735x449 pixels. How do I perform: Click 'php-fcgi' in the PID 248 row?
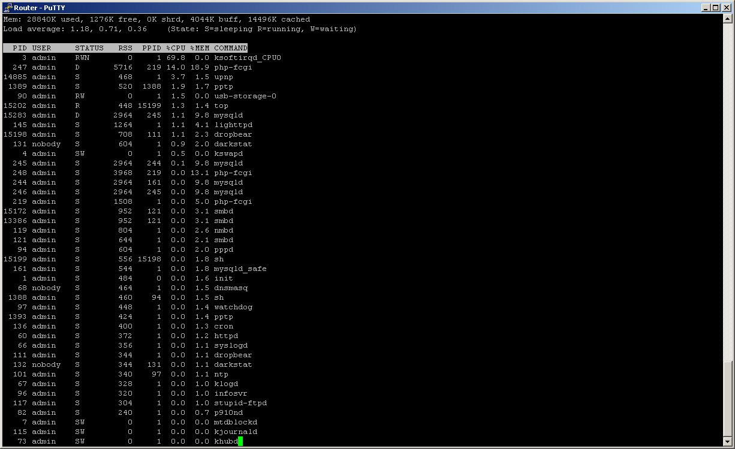click(x=233, y=173)
